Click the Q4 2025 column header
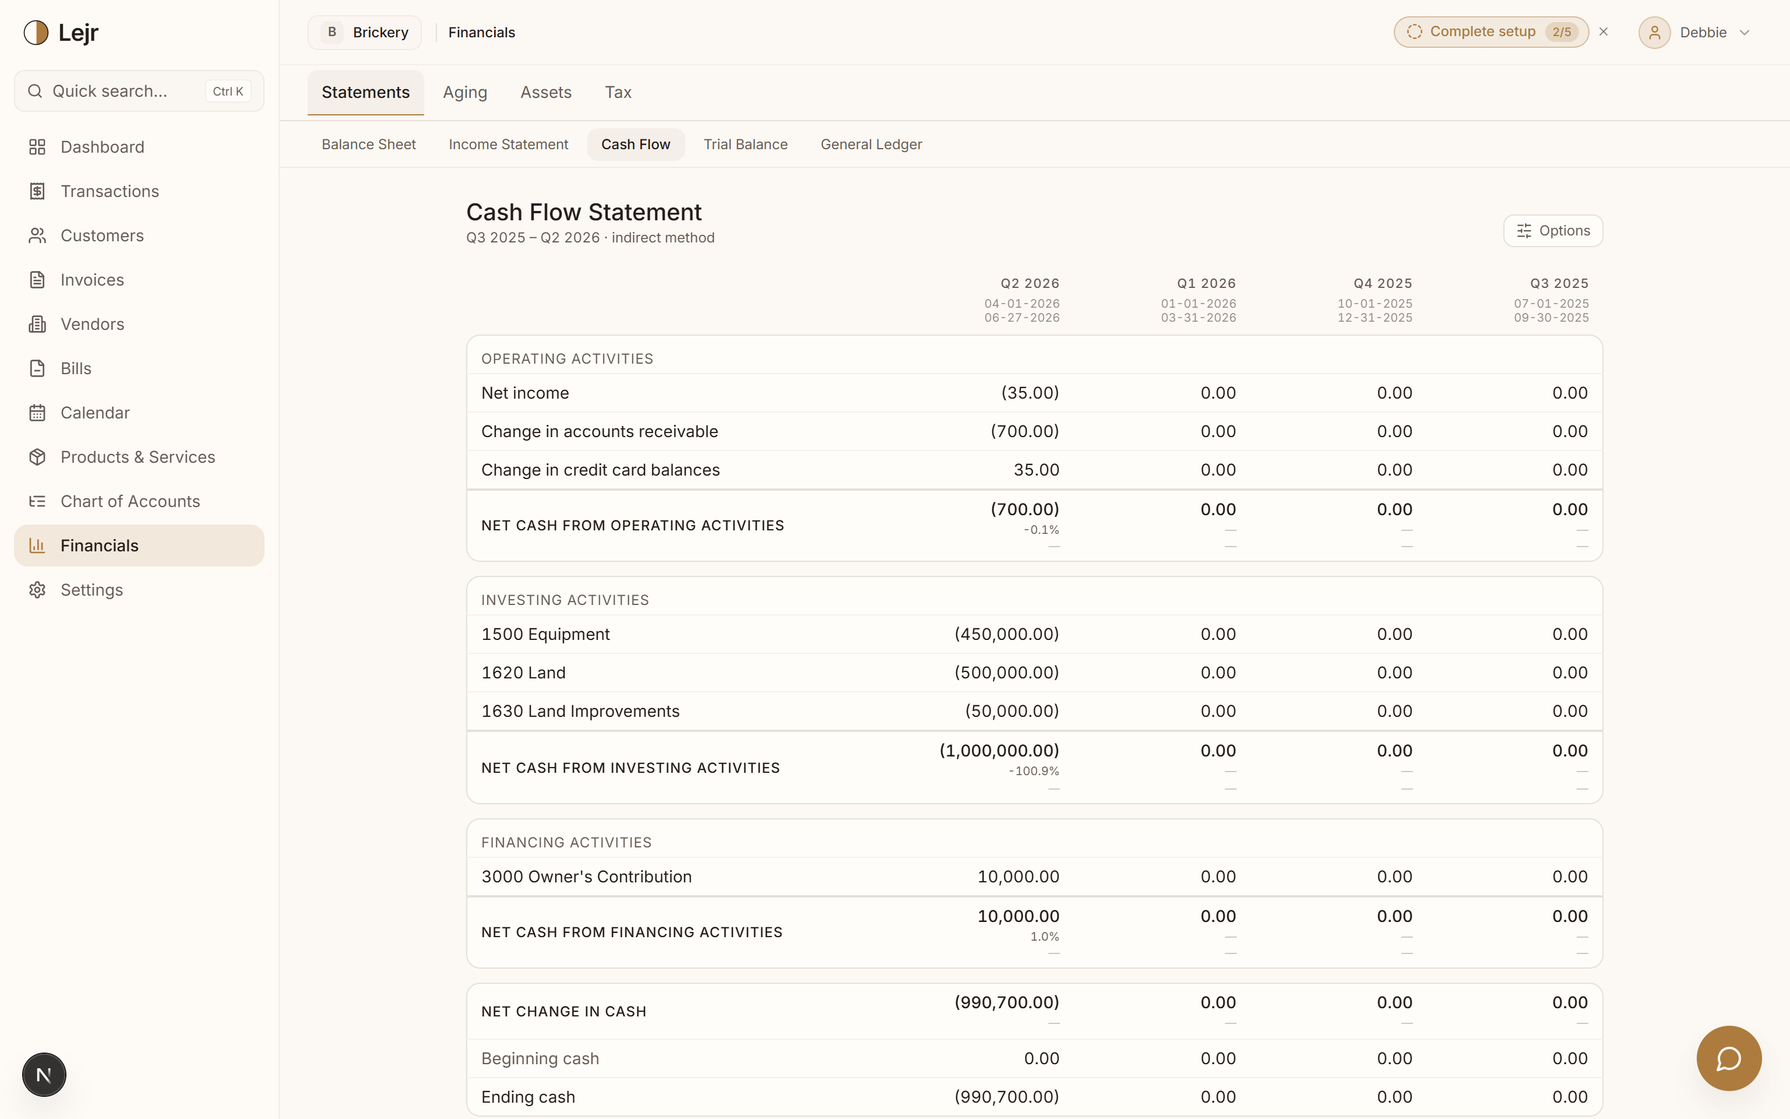 tap(1383, 283)
